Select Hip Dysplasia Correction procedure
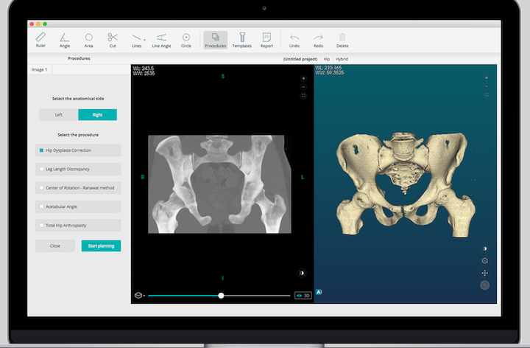This screenshot has width=530, height=348. (x=78, y=150)
